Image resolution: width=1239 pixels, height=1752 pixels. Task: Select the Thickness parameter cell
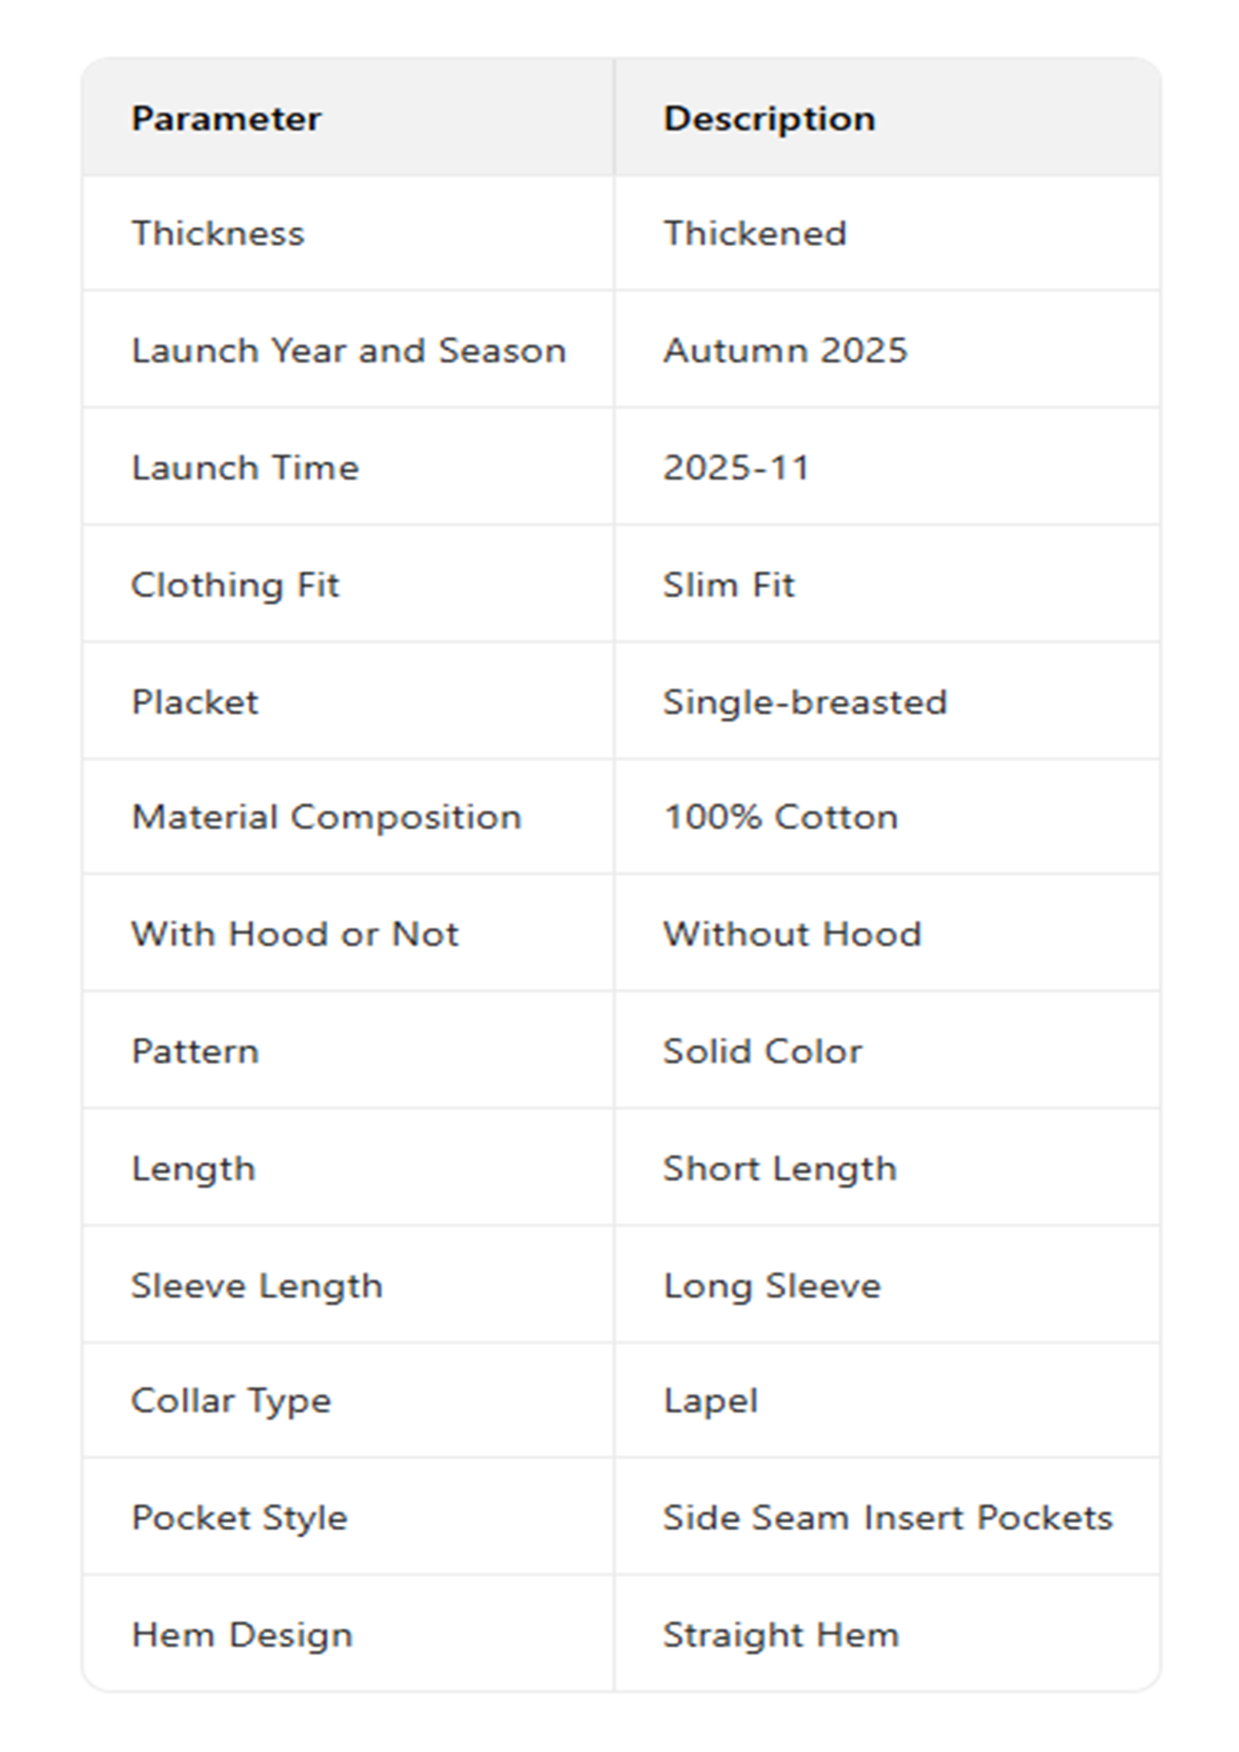217,234
